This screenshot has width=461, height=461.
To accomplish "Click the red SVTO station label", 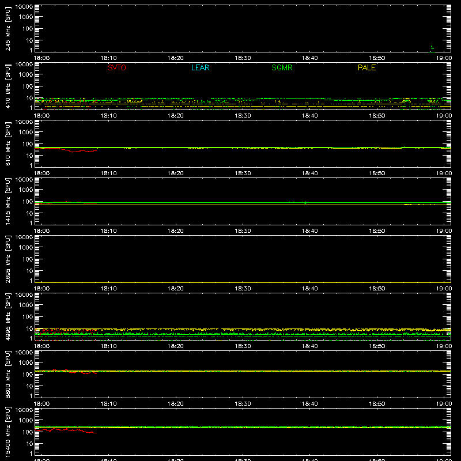I will pos(117,67).
